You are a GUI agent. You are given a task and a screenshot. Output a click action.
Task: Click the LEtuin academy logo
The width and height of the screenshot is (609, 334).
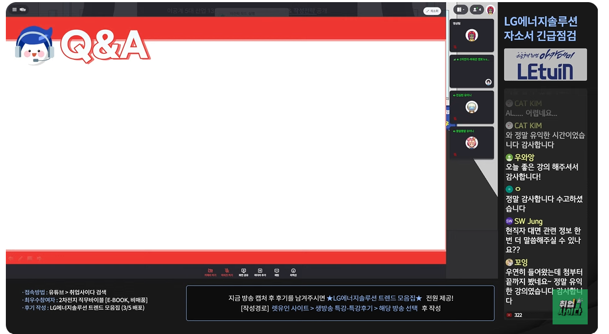[545, 65]
